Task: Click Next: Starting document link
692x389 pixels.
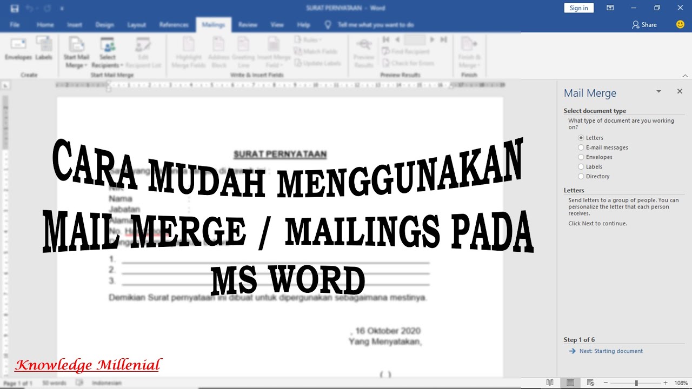Action: click(611, 351)
